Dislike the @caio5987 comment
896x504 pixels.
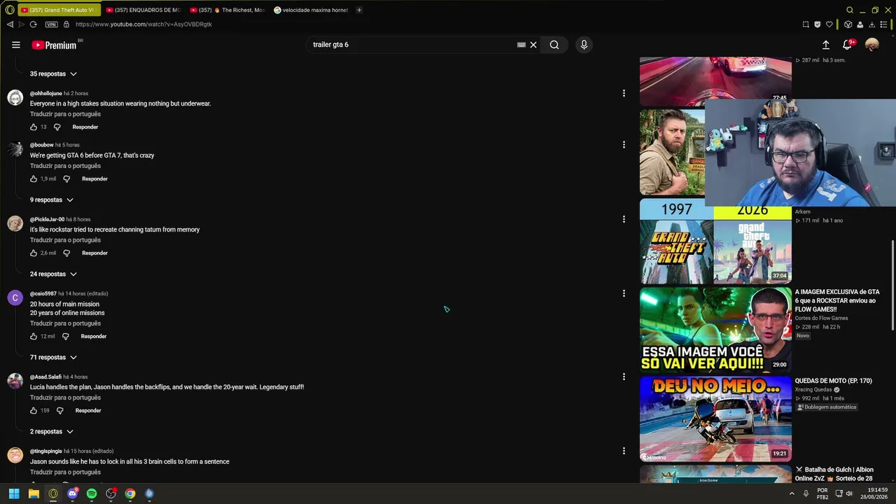pos(66,337)
